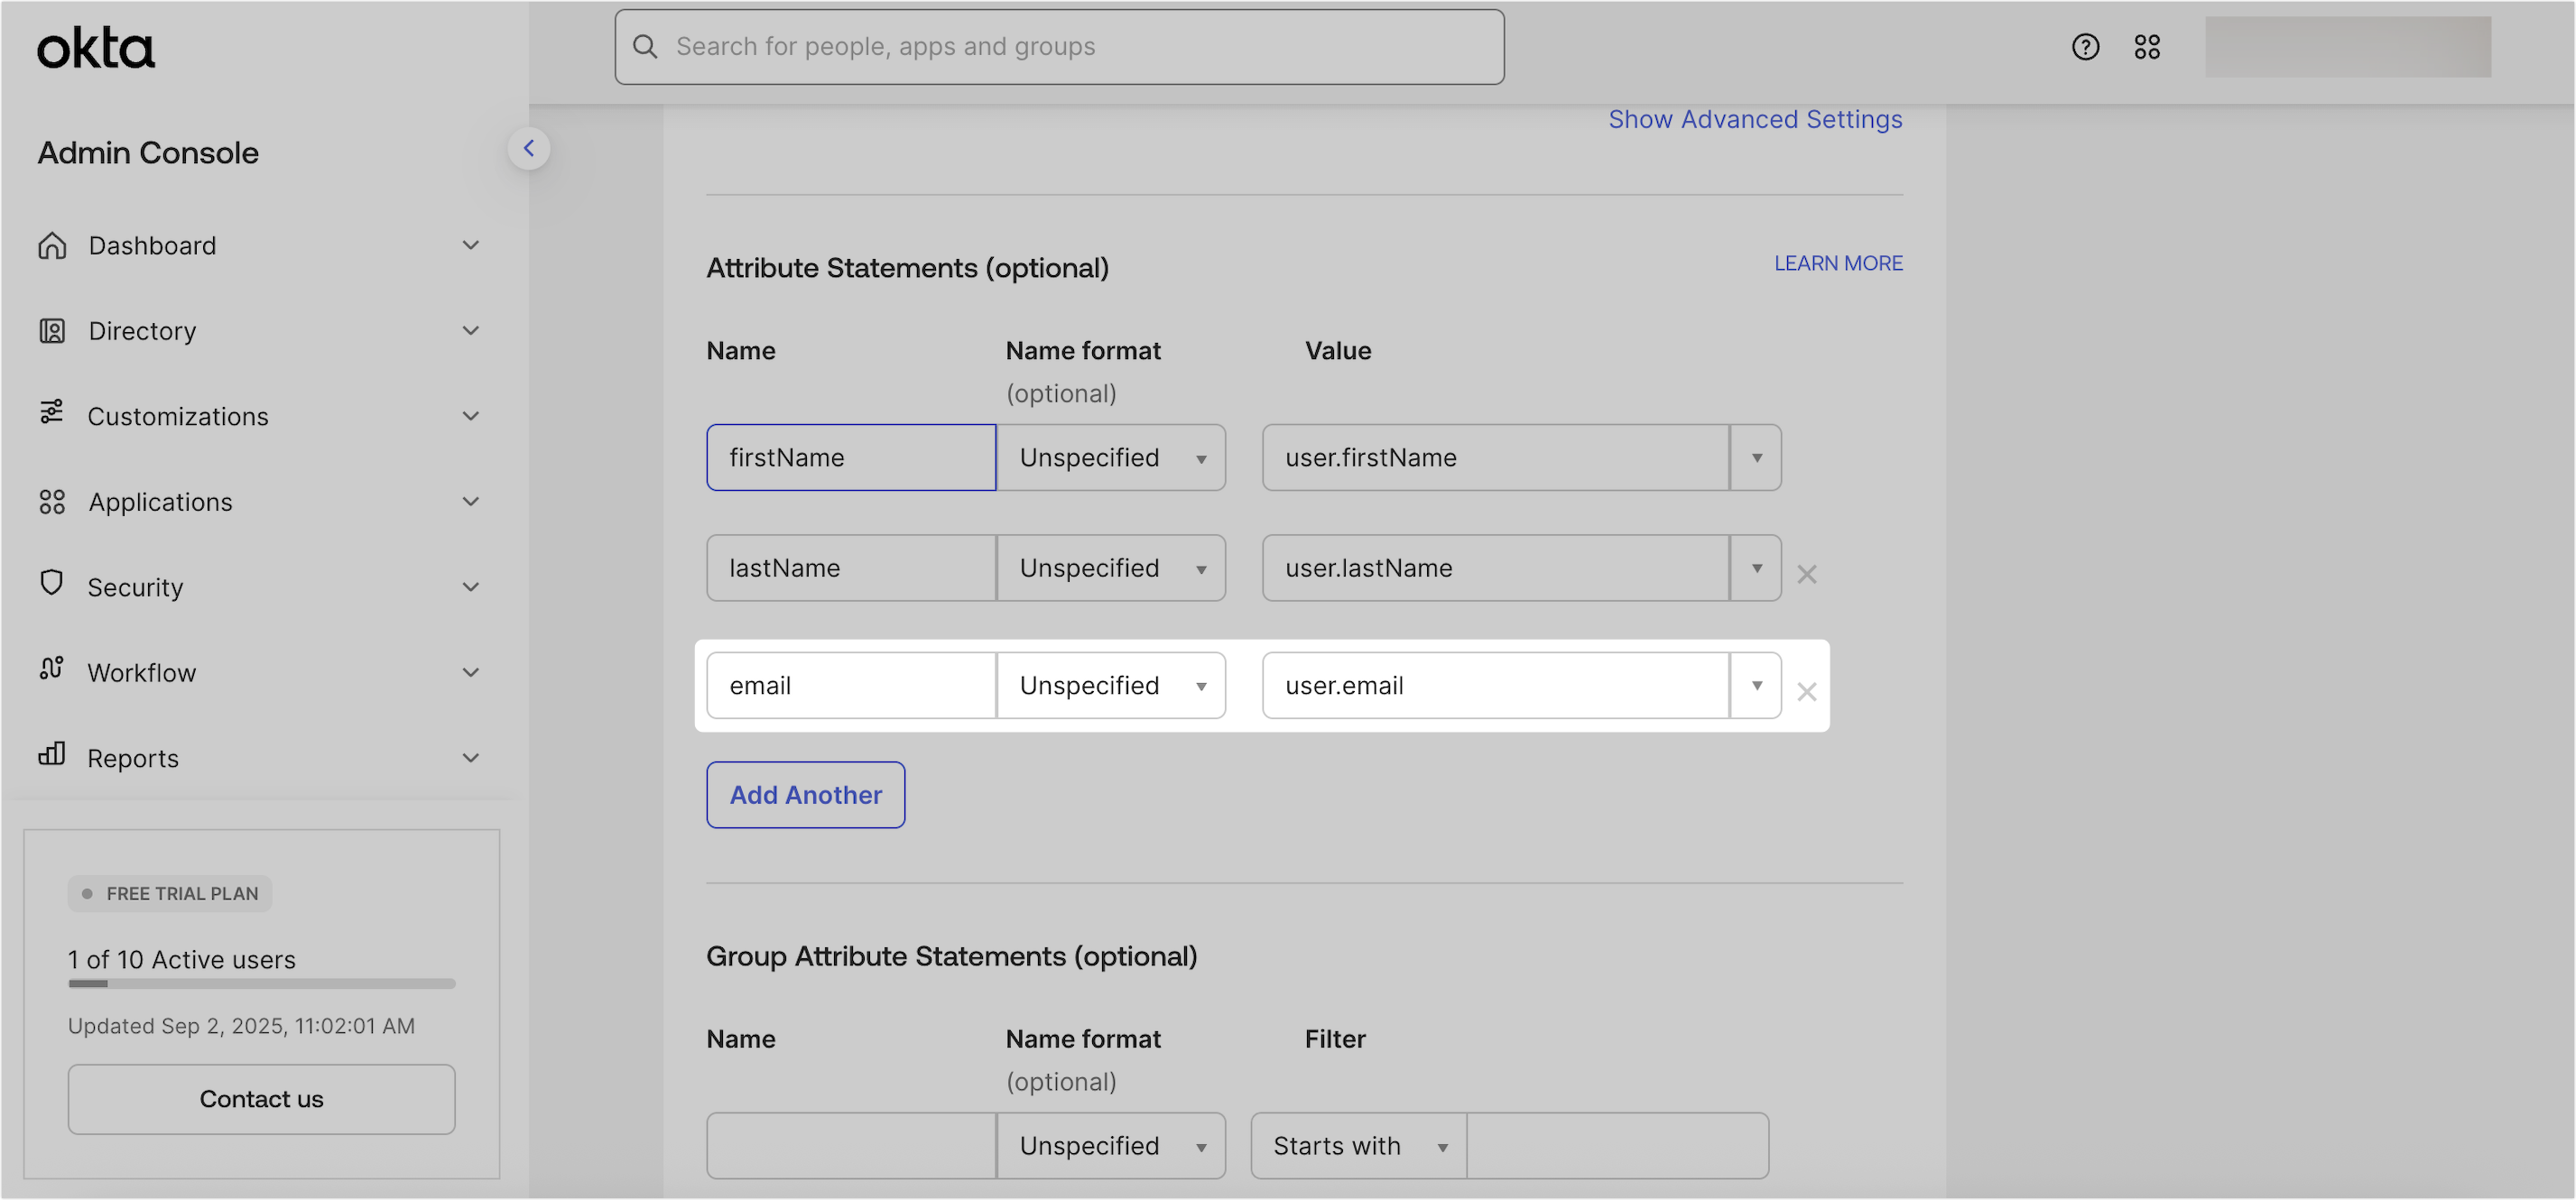Click the active users progress bar
The height and width of the screenshot is (1200, 2576).
click(261, 984)
